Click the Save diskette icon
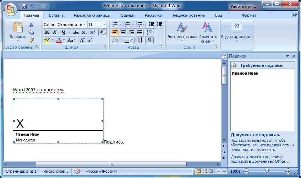This screenshot has width=301, height=178. pos(24,6)
